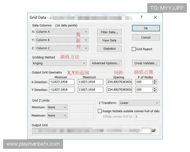Click the folder icon to browse output grid
This screenshot has width=190, height=152.
(154, 130)
